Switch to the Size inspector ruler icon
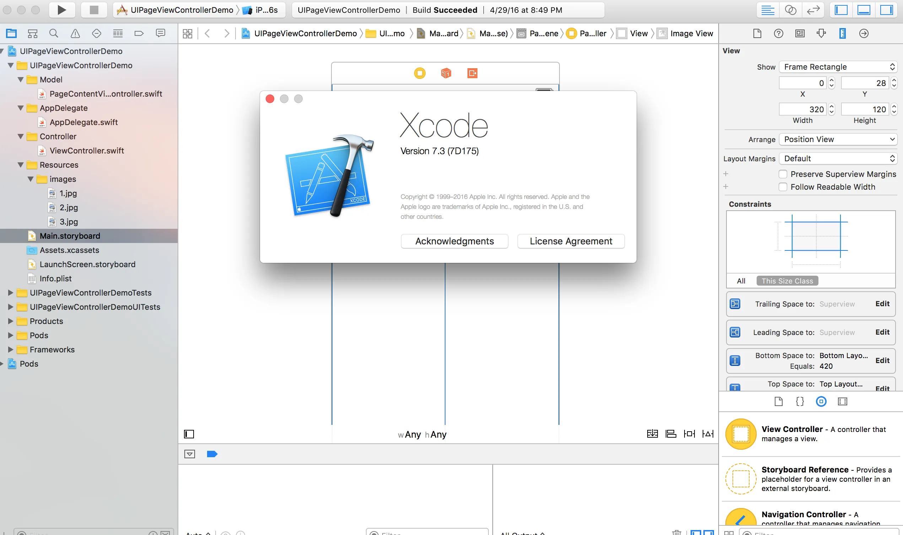Viewport: 903px width, 535px height. (843, 33)
